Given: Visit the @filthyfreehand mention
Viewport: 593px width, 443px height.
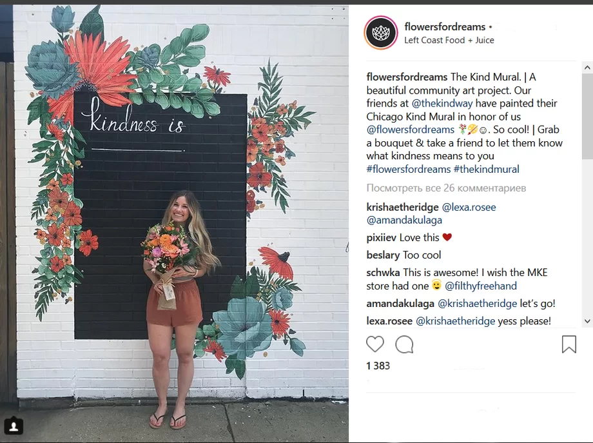Looking at the screenshot, I should click(x=481, y=286).
